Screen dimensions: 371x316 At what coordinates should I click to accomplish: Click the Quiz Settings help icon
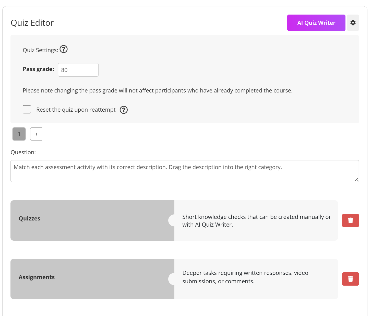[x=64, y=49]
